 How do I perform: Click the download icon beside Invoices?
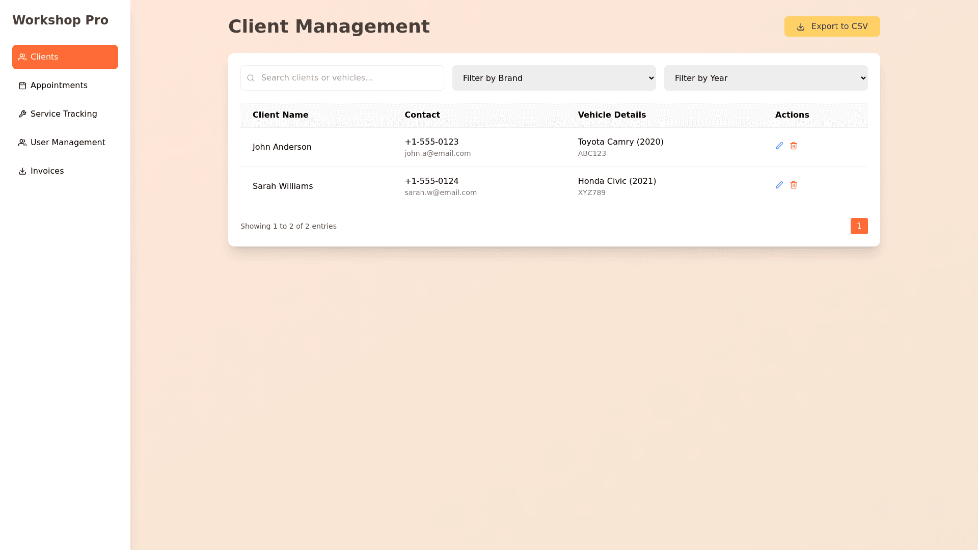[x=22, y=171]
